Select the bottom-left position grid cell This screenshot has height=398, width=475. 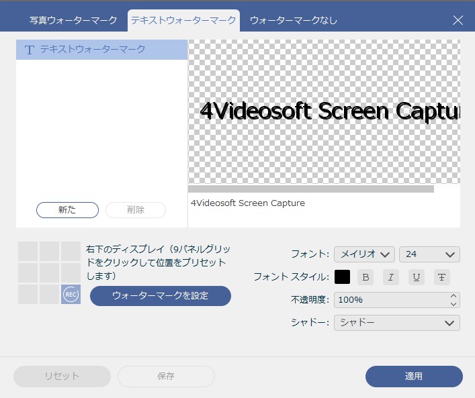pyautogui.click(x=28, y=294)
